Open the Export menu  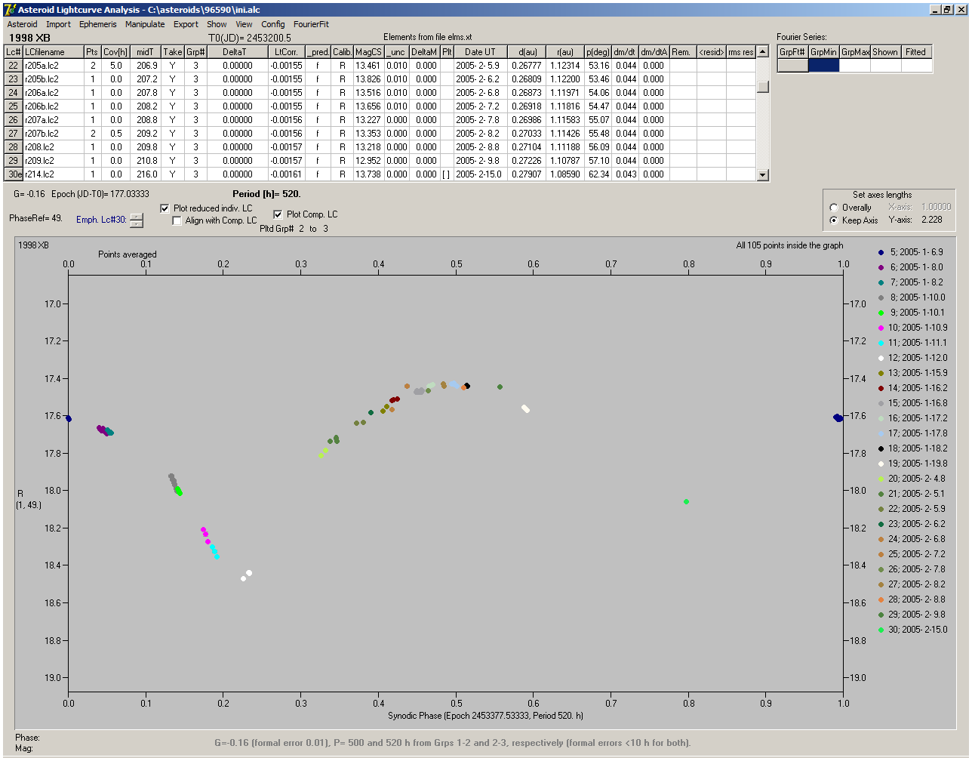pyautogui.click(x=186, y=24)
